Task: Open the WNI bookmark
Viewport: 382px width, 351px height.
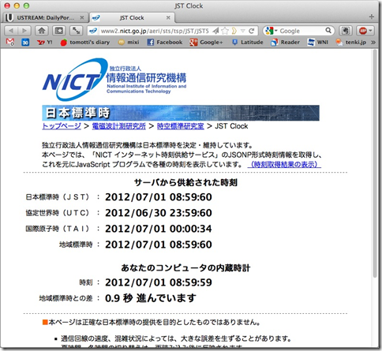Action: click(x=317, y=43)
